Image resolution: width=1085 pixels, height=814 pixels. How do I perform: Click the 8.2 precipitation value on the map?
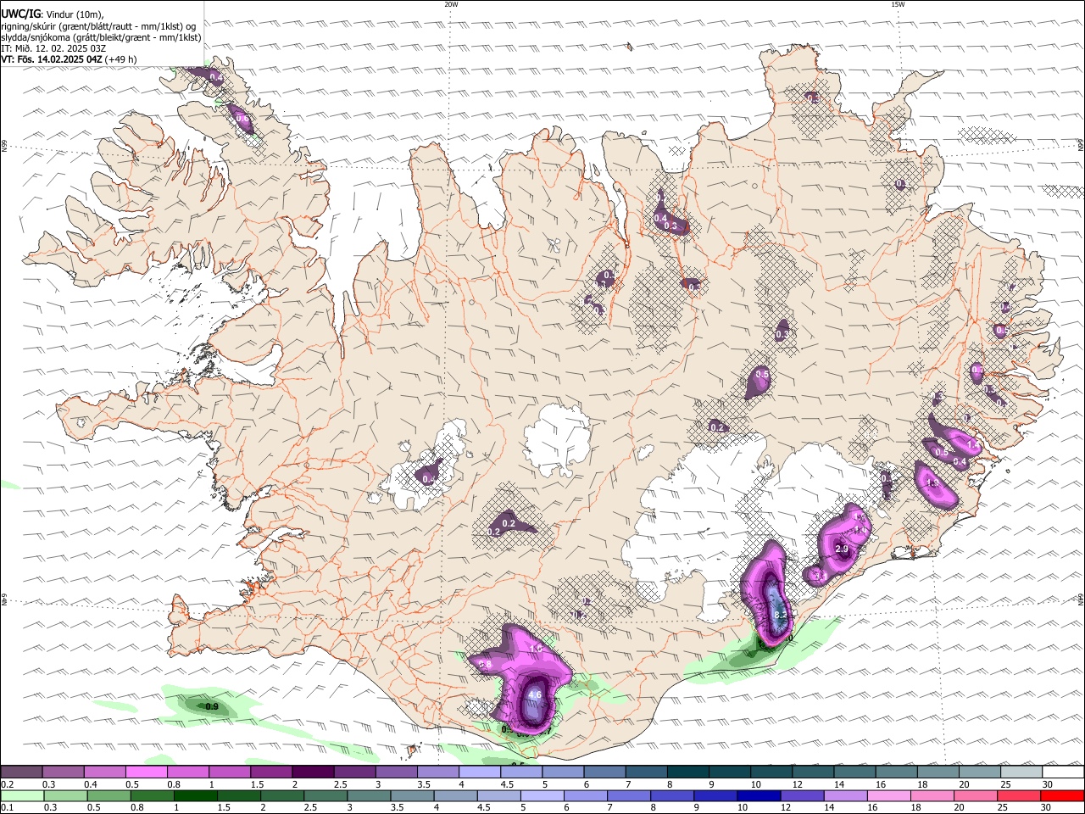click(x=782, y=614)
